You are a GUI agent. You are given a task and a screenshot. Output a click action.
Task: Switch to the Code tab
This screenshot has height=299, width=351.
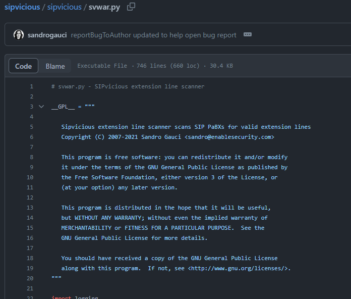[x=23, y=66]
